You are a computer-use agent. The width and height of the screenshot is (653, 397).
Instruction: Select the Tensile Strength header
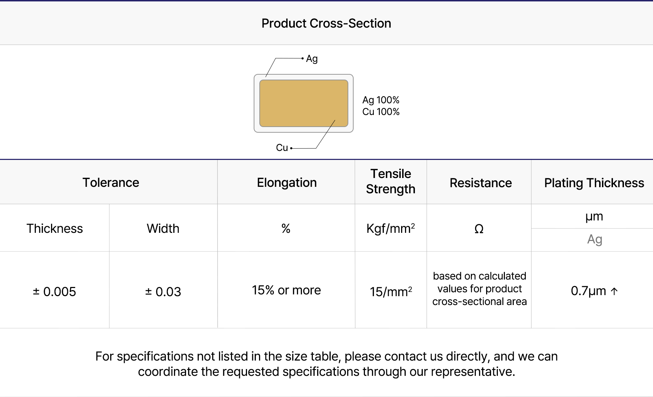click(x=390, y=182)
